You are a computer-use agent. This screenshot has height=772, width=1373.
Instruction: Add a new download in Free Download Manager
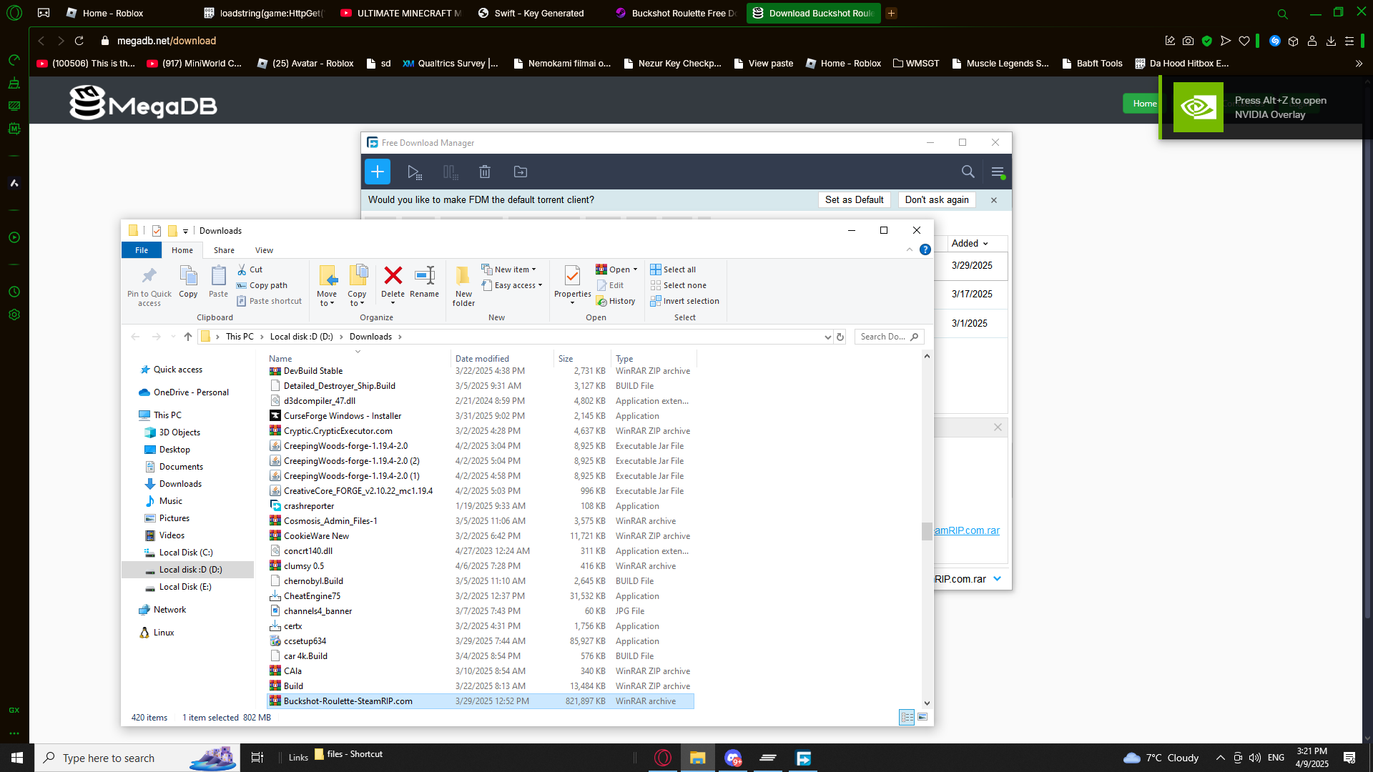click(378, 172)
